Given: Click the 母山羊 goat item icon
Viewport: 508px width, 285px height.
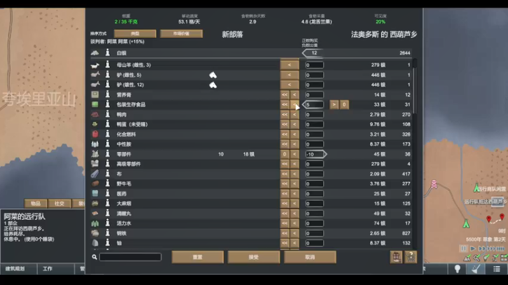Looking at the screenshot, I should click(95, 65).
